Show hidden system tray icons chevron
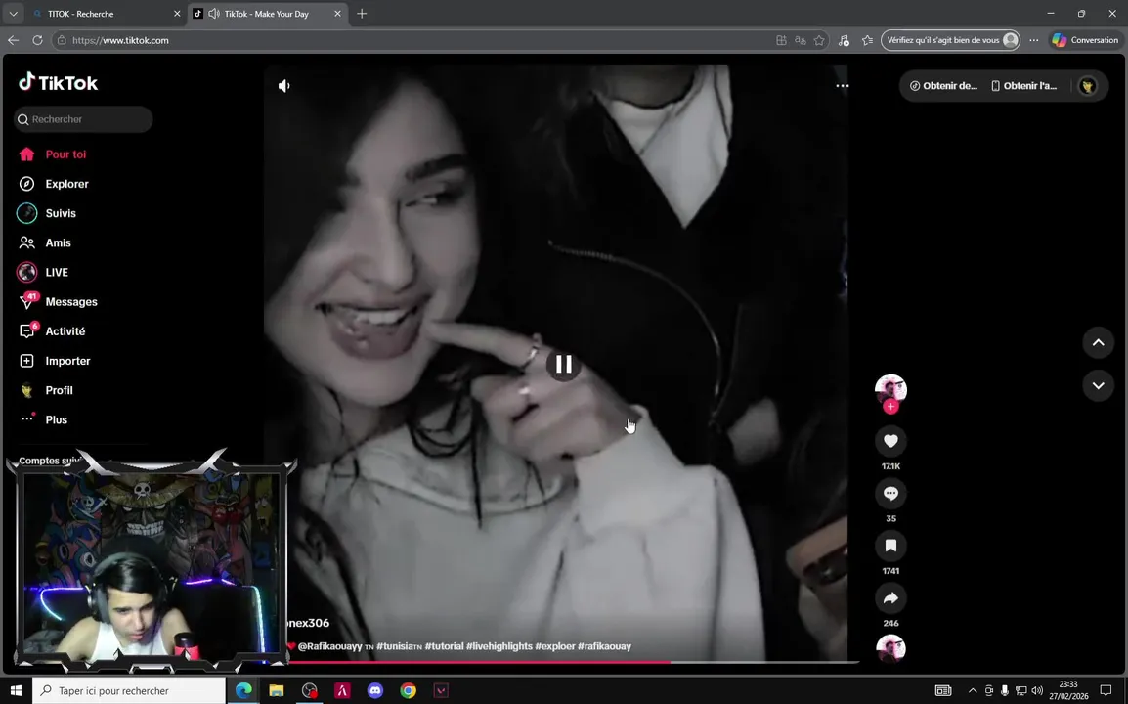 click(x=973, y=691)
